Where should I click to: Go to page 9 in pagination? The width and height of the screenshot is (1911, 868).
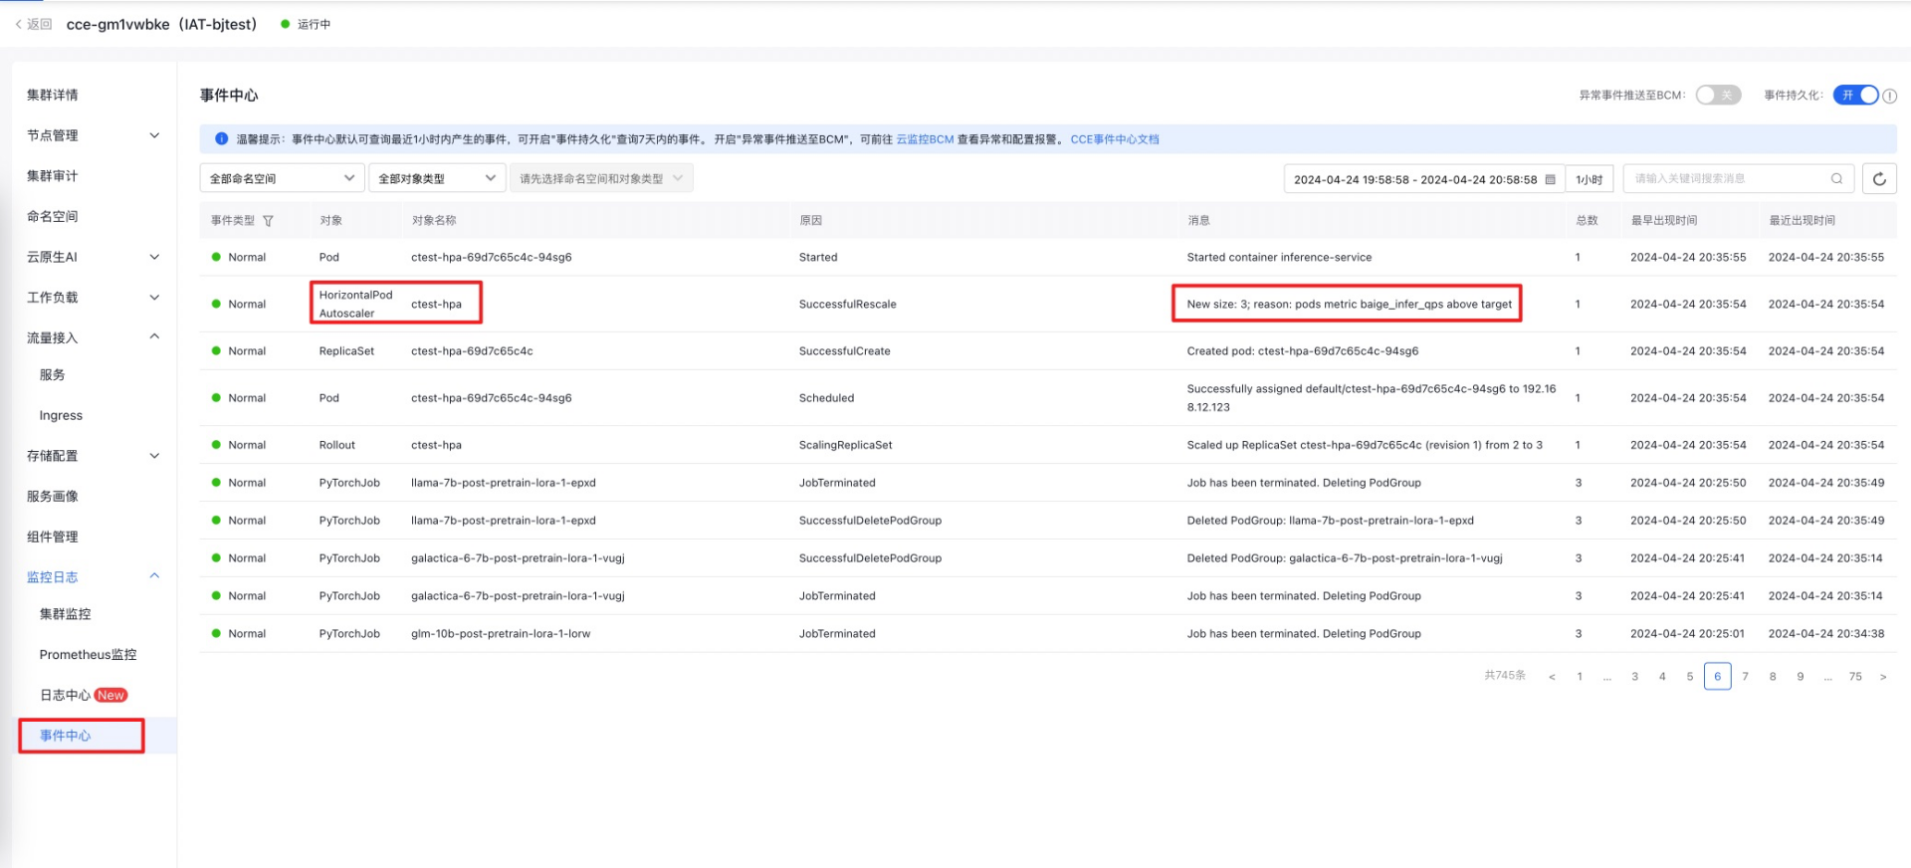[1801, 677]
